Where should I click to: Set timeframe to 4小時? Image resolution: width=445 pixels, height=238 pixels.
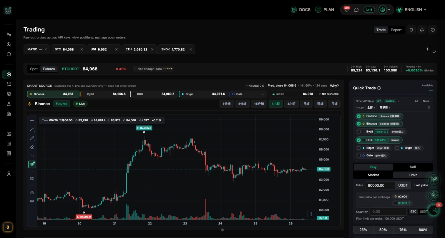pyautogui.click(x=291, y=104)
